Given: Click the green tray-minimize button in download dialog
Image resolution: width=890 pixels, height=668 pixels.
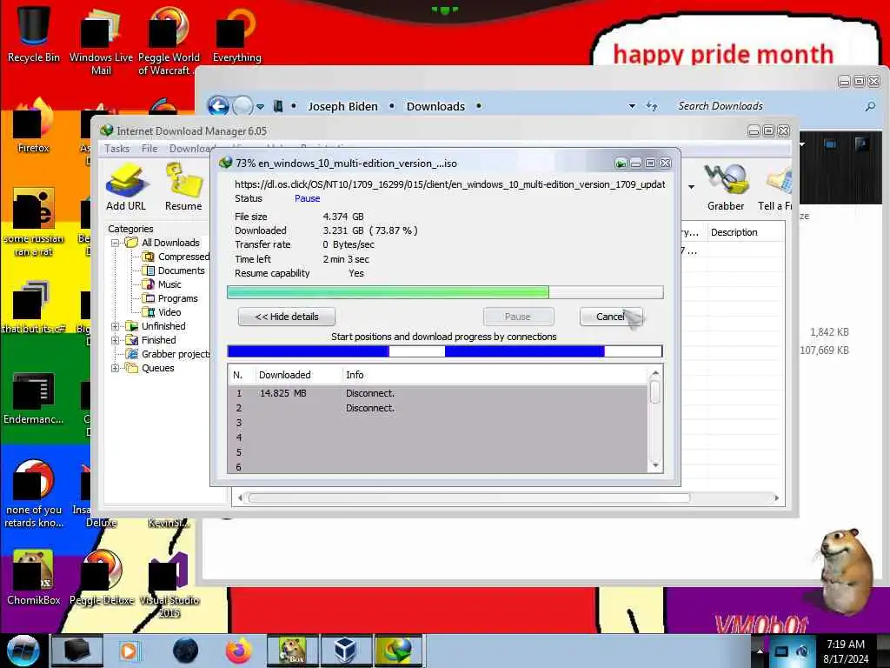Looking at the screenshot, I should click(621, 164).
